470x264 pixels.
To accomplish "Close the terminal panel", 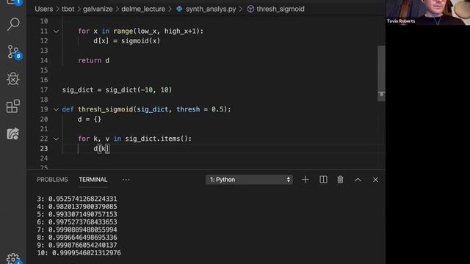I will (x=375, y=180).
